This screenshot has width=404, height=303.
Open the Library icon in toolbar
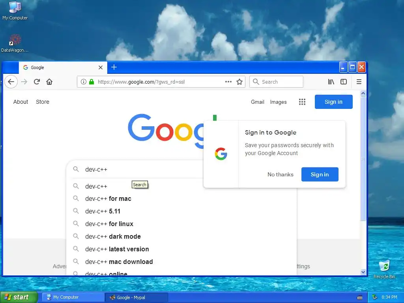click(x=331, y=82)
